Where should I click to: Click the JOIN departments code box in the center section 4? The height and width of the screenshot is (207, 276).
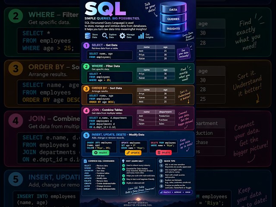(110, 122)
